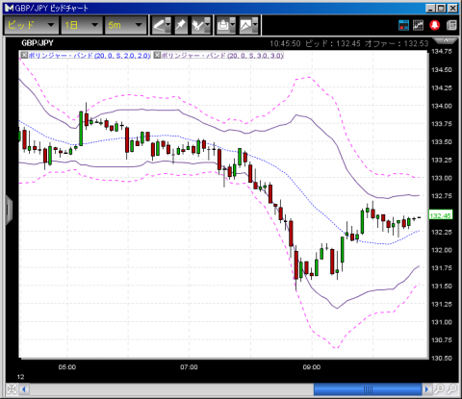Click the fit-to-screen icon at bottom left
Screen dimensions: 462x399
[x=12, y=389]
